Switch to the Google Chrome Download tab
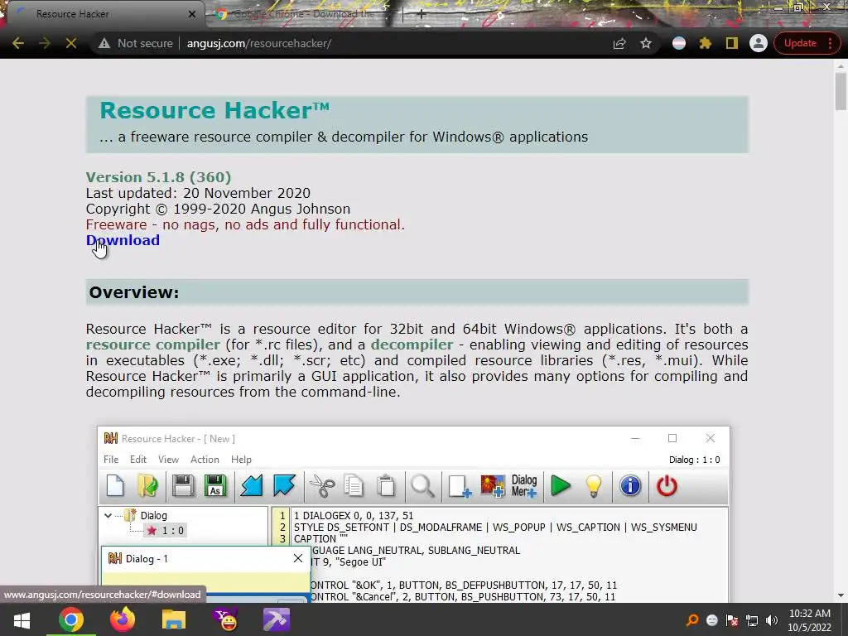This screenshot has width=848, height=636. 301,14
